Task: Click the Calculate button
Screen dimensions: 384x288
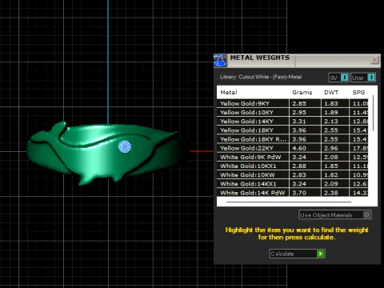Action: (x=297, y=254)
